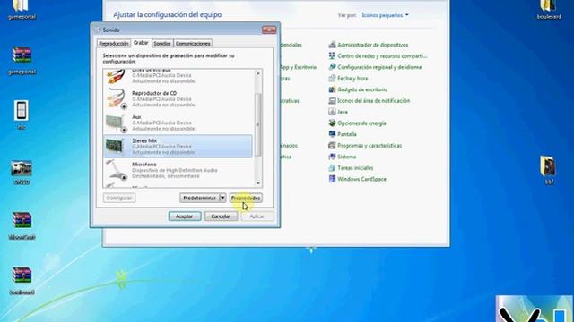The height and width of the screenshot is (322, 574).
Task: Click Cancelar in the Sonido dialog
Action: (x=221, y=216)
